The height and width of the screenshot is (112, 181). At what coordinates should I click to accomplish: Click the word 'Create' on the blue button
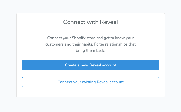[x=71, y=65]
